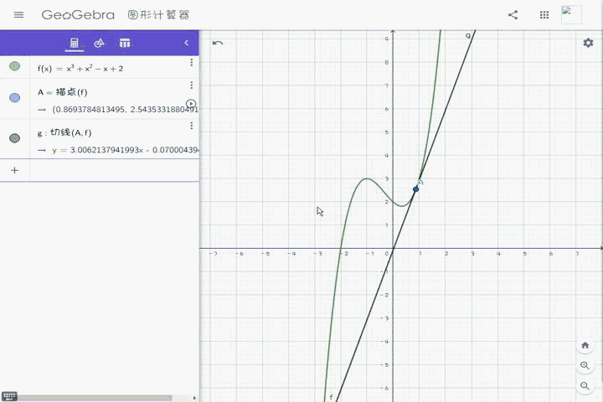Open more options for f(x) row

tap(191, 63)
